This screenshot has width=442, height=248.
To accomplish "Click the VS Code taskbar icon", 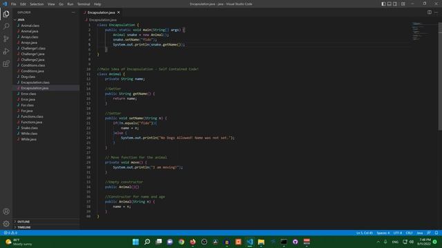I will [250, 242].
